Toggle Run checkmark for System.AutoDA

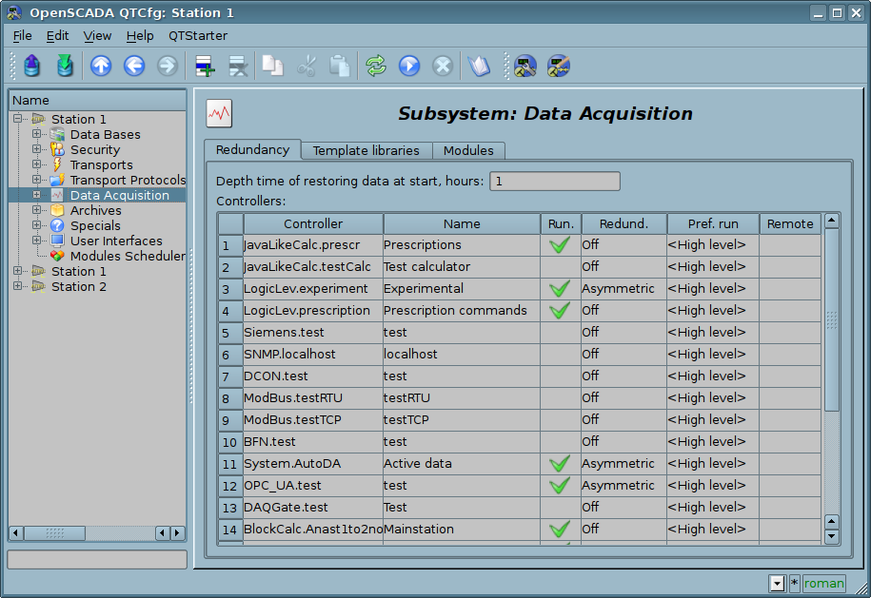coord(560,463)
